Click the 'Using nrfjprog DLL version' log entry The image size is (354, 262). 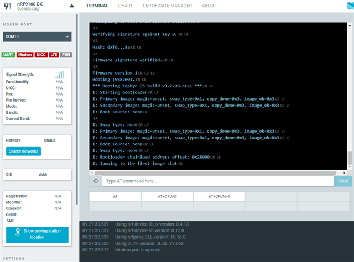[x=150, y=237]
